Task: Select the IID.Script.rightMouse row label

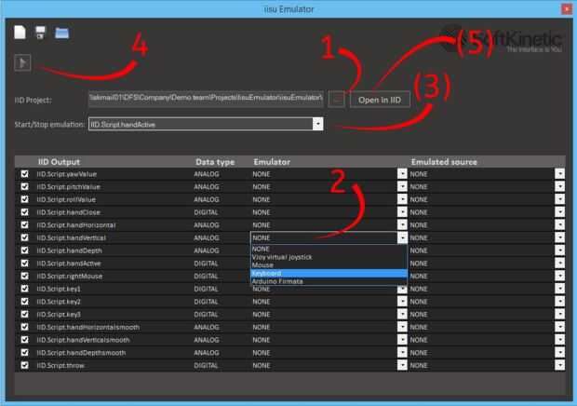Action: (70, 276)
